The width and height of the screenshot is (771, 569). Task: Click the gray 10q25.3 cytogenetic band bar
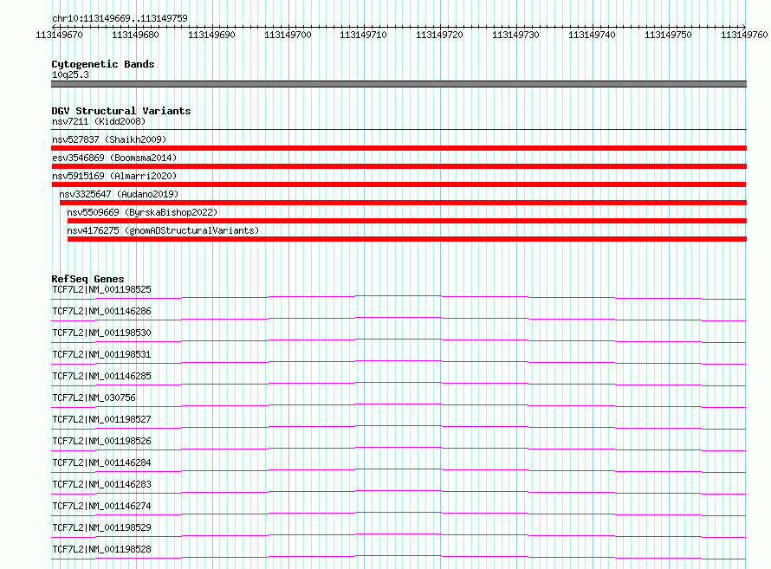pos(398,84)
